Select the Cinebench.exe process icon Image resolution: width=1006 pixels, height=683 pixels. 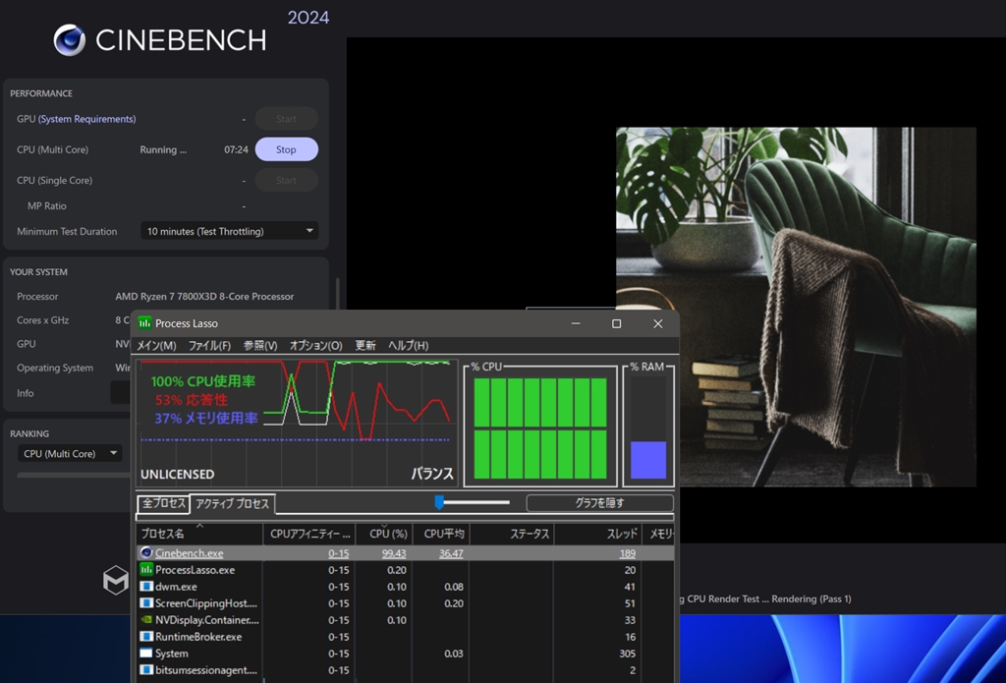click(146, 553)
